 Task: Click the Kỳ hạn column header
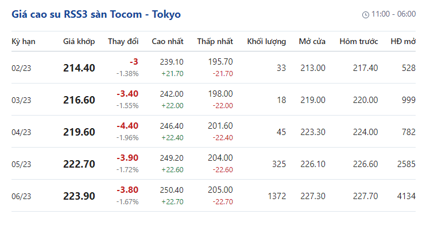(24, 42)
